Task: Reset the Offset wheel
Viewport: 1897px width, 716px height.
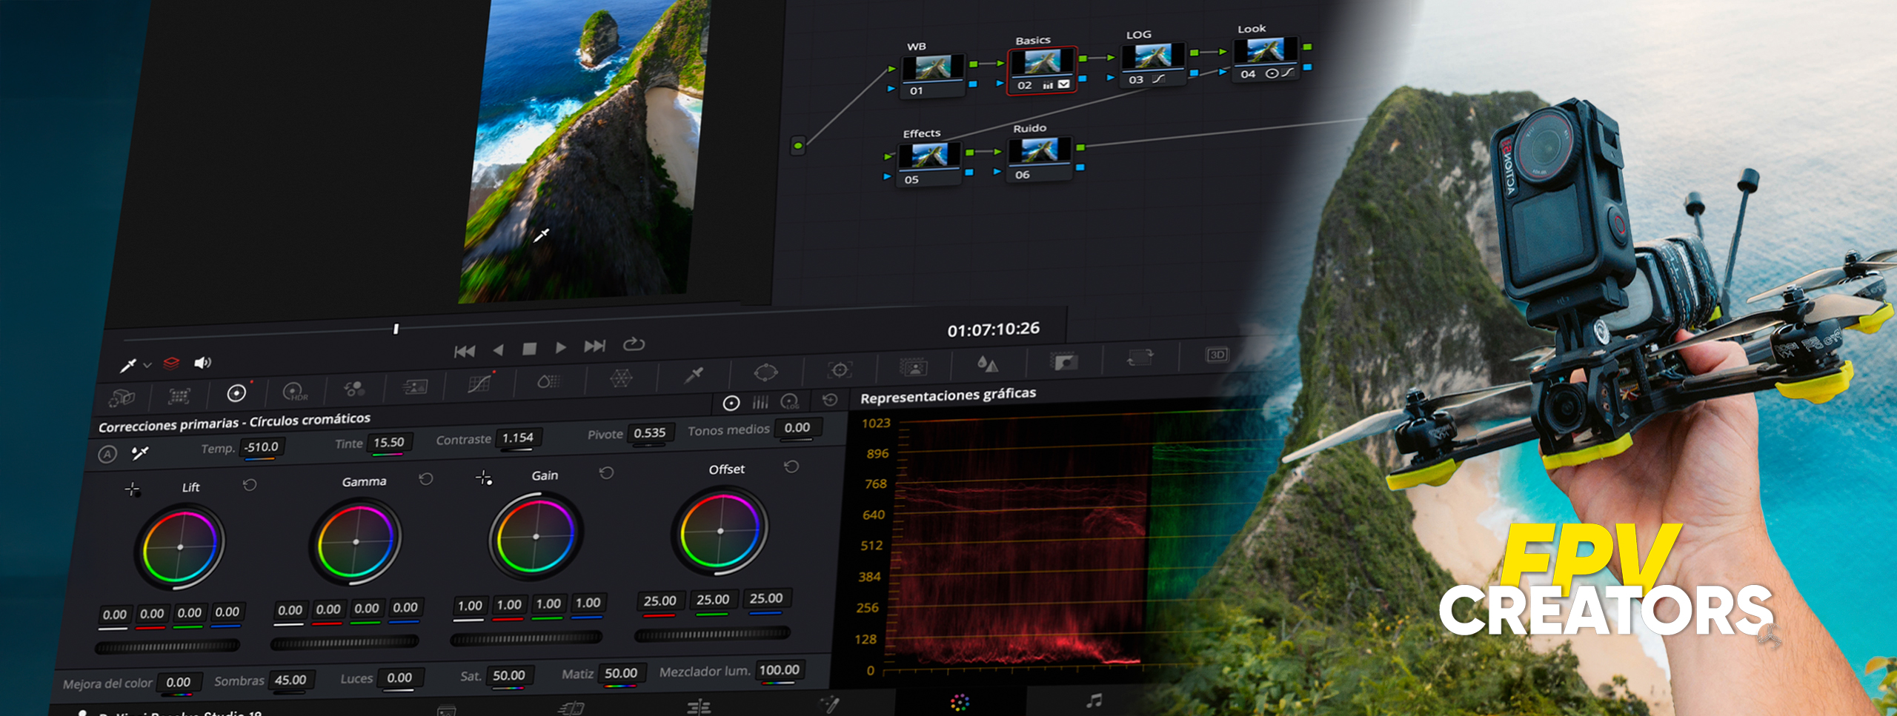Action: tap(791, 466)
